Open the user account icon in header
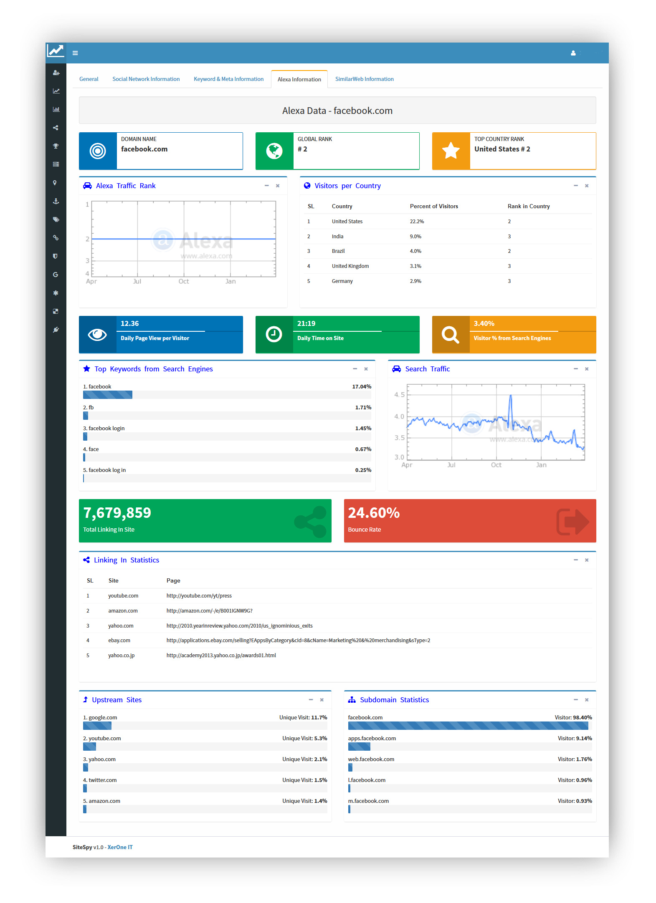This screenshot has height=903, width=656. point(573,53)
